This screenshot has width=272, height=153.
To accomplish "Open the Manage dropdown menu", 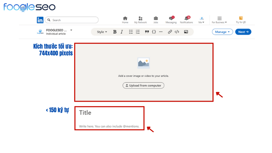I will (222, 32).
